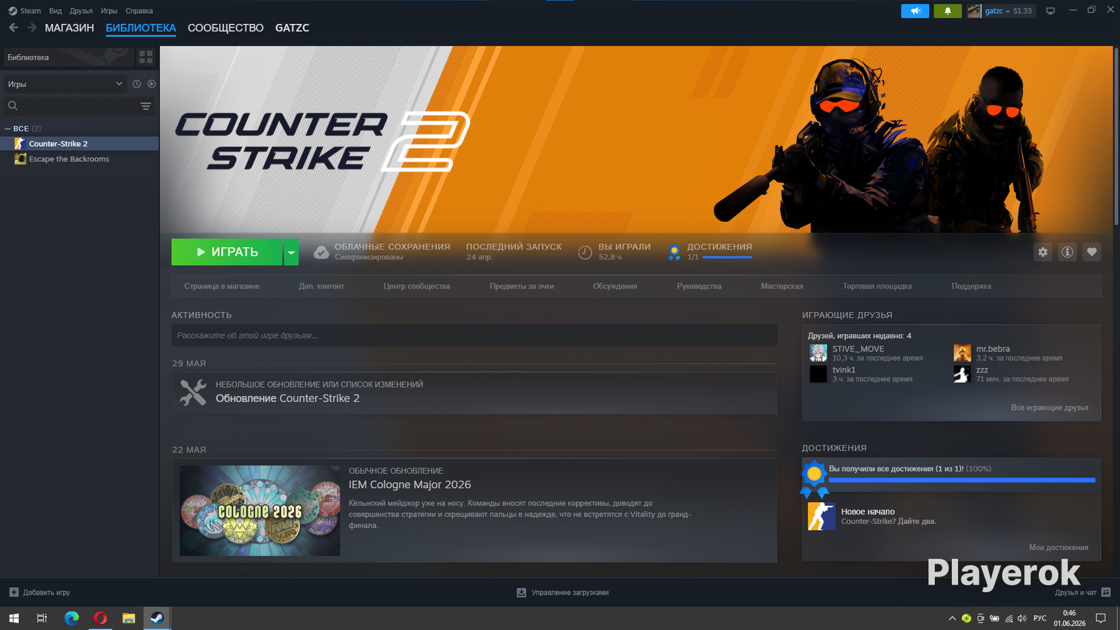The image size is (1120, 630).
Task: Open Обсуждения link
Action: [x=615, y=286]
